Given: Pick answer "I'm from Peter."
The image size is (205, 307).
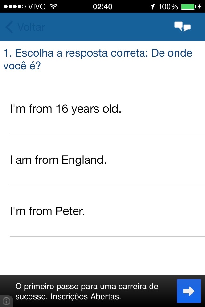Looking at the screenshot, I should click(47, 211).
